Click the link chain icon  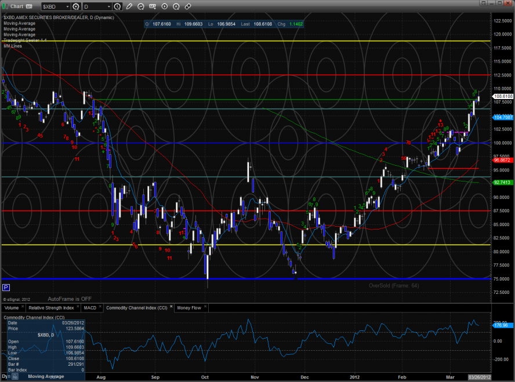tap(188, 6)
